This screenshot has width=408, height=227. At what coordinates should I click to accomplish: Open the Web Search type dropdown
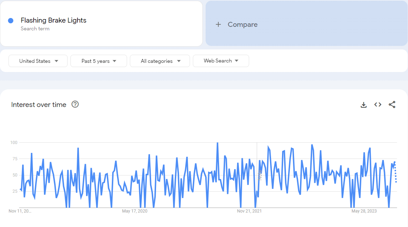pyautogui.click(x=221, y=61)
